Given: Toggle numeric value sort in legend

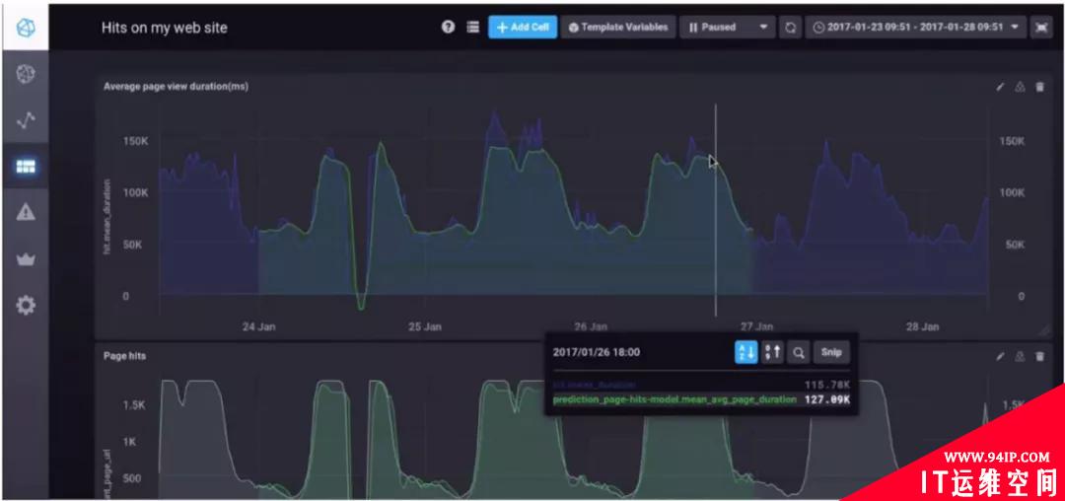Looking at the screenshot, I should (772, 352).
